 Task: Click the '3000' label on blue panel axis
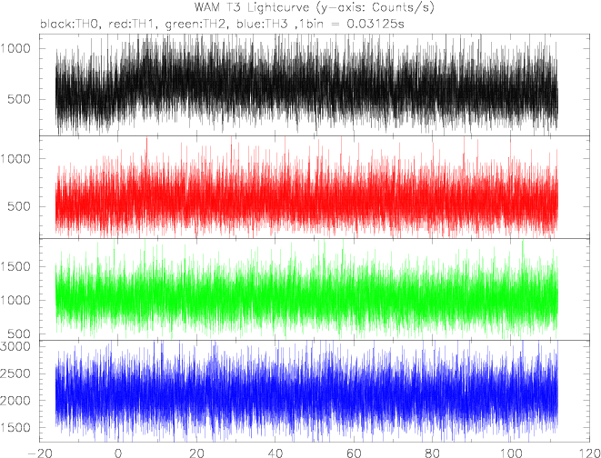[15, 346]
